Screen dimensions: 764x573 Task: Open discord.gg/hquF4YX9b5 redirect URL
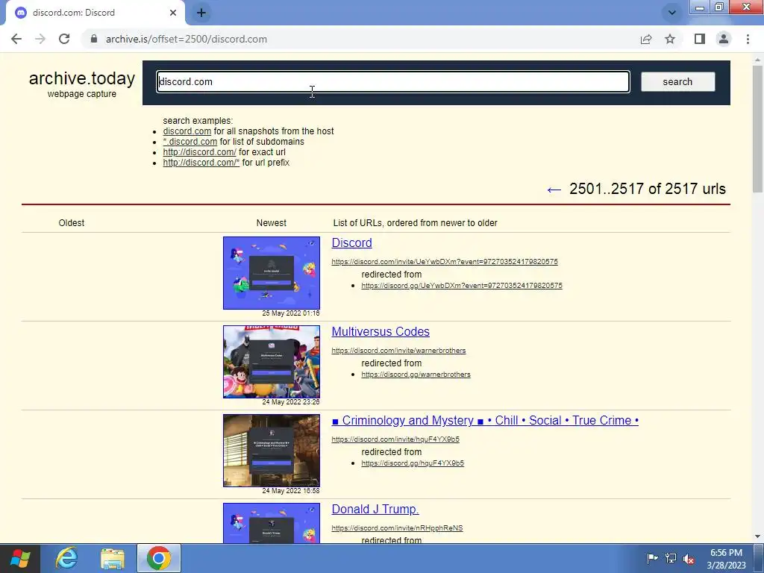coord(412,463)
